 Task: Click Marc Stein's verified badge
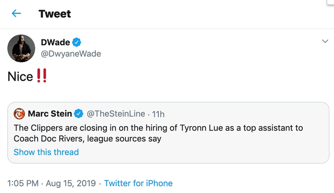79,113
